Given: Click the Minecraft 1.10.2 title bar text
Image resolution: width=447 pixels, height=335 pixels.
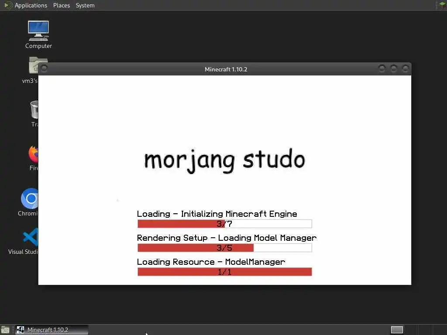Looking at the screenshot, I should (x=226, y=69).
